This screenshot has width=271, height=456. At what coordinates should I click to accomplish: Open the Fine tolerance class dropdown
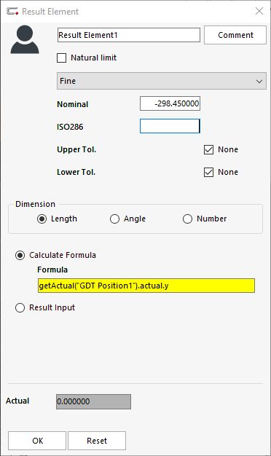[162, 81]
